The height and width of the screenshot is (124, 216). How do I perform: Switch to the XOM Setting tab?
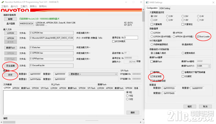(165, 8)
